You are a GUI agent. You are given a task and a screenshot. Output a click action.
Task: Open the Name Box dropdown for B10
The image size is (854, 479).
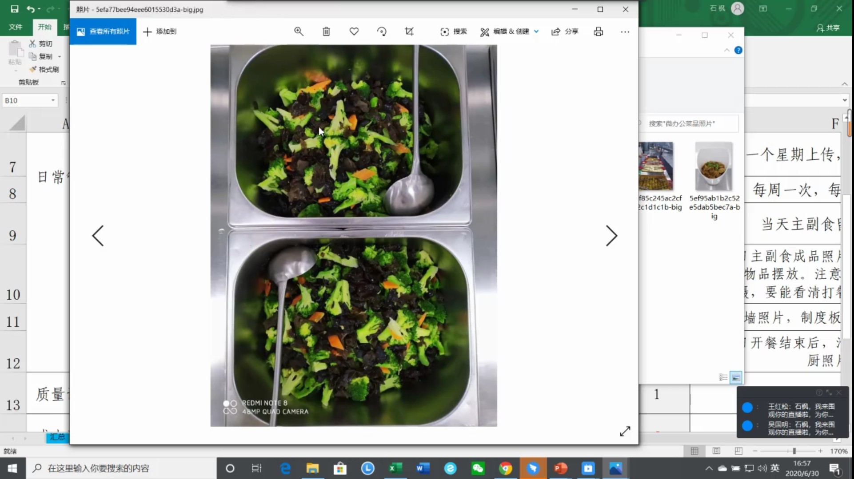(x=53, y=100)
